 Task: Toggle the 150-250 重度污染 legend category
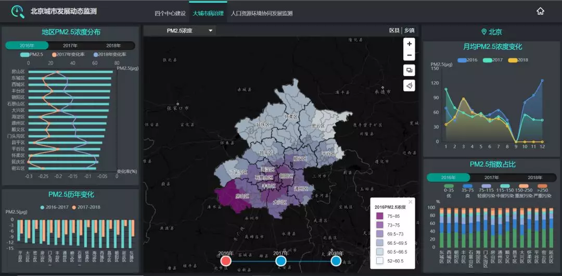523,190
